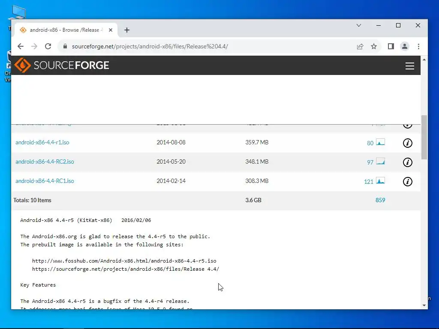Maximize the Chrome window

coord(398,25)
